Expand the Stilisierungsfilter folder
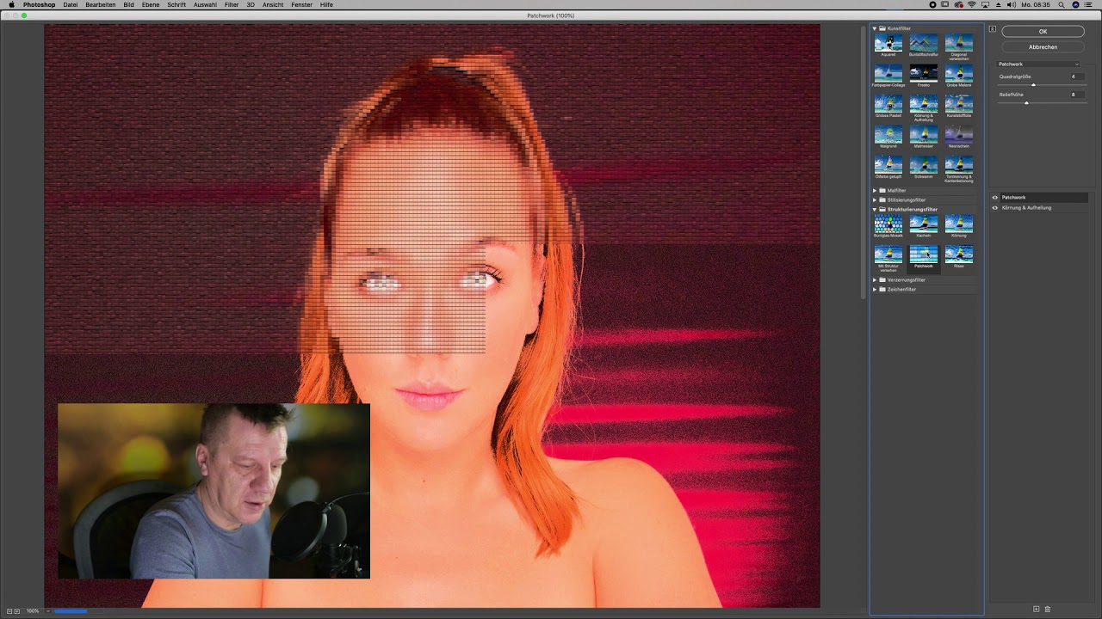This screenshot has height=619, width=1102. (875, 199)
